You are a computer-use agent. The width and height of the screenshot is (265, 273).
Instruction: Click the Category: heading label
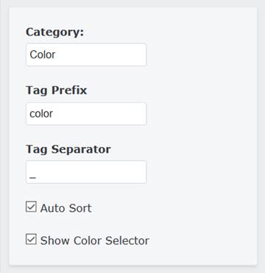coord(54,32)
